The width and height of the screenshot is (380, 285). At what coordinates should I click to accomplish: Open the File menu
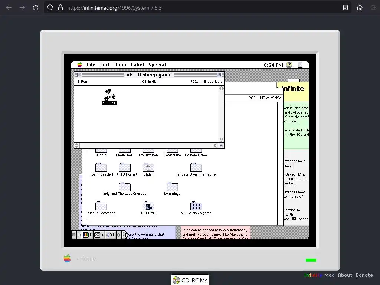(91, 65)
